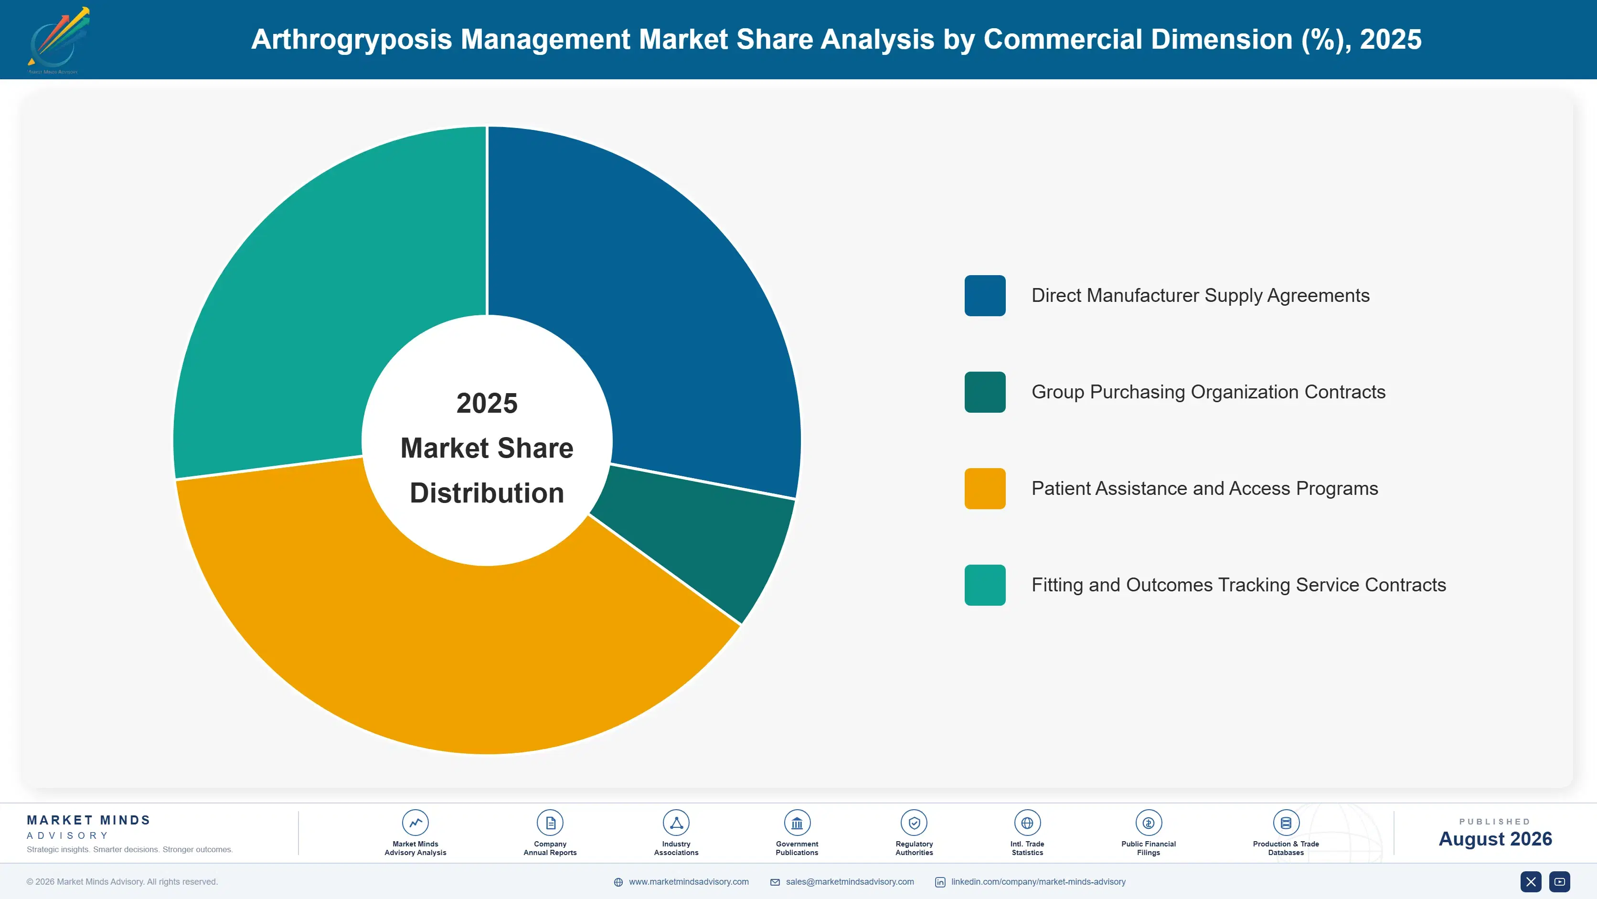Click the 'Government Publications' label text
Image resolution: width=1597 pixels, height=899 pixels.
tap(797, 848)
